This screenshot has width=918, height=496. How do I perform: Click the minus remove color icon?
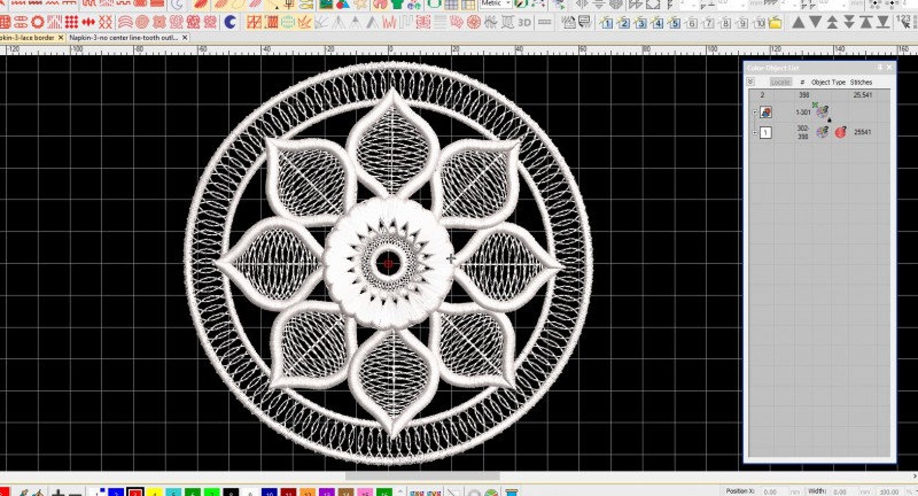click(x=75, y=493)
